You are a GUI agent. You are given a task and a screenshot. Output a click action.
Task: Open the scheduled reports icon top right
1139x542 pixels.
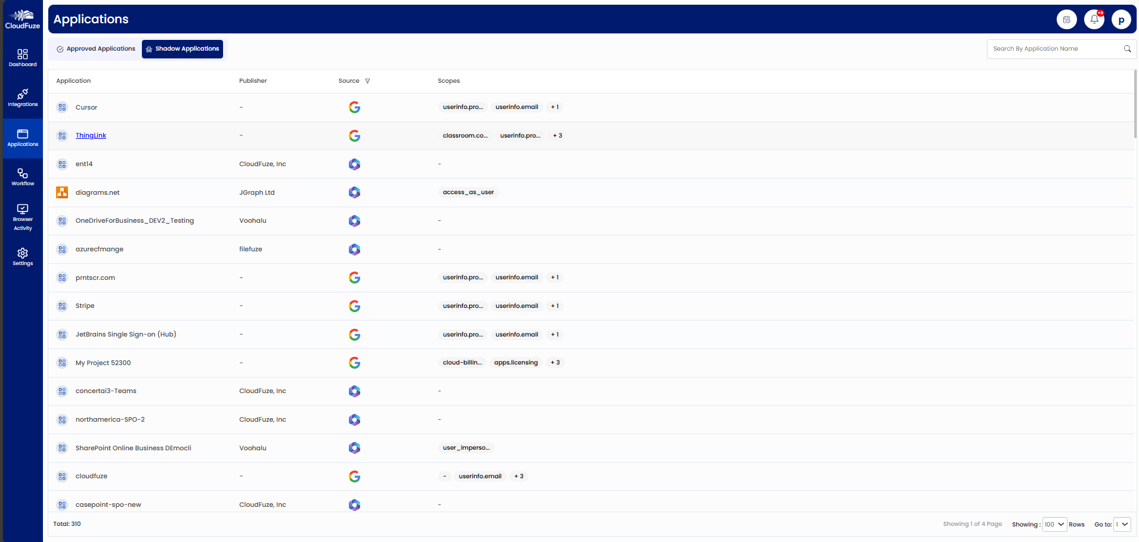click(1067, 18)
